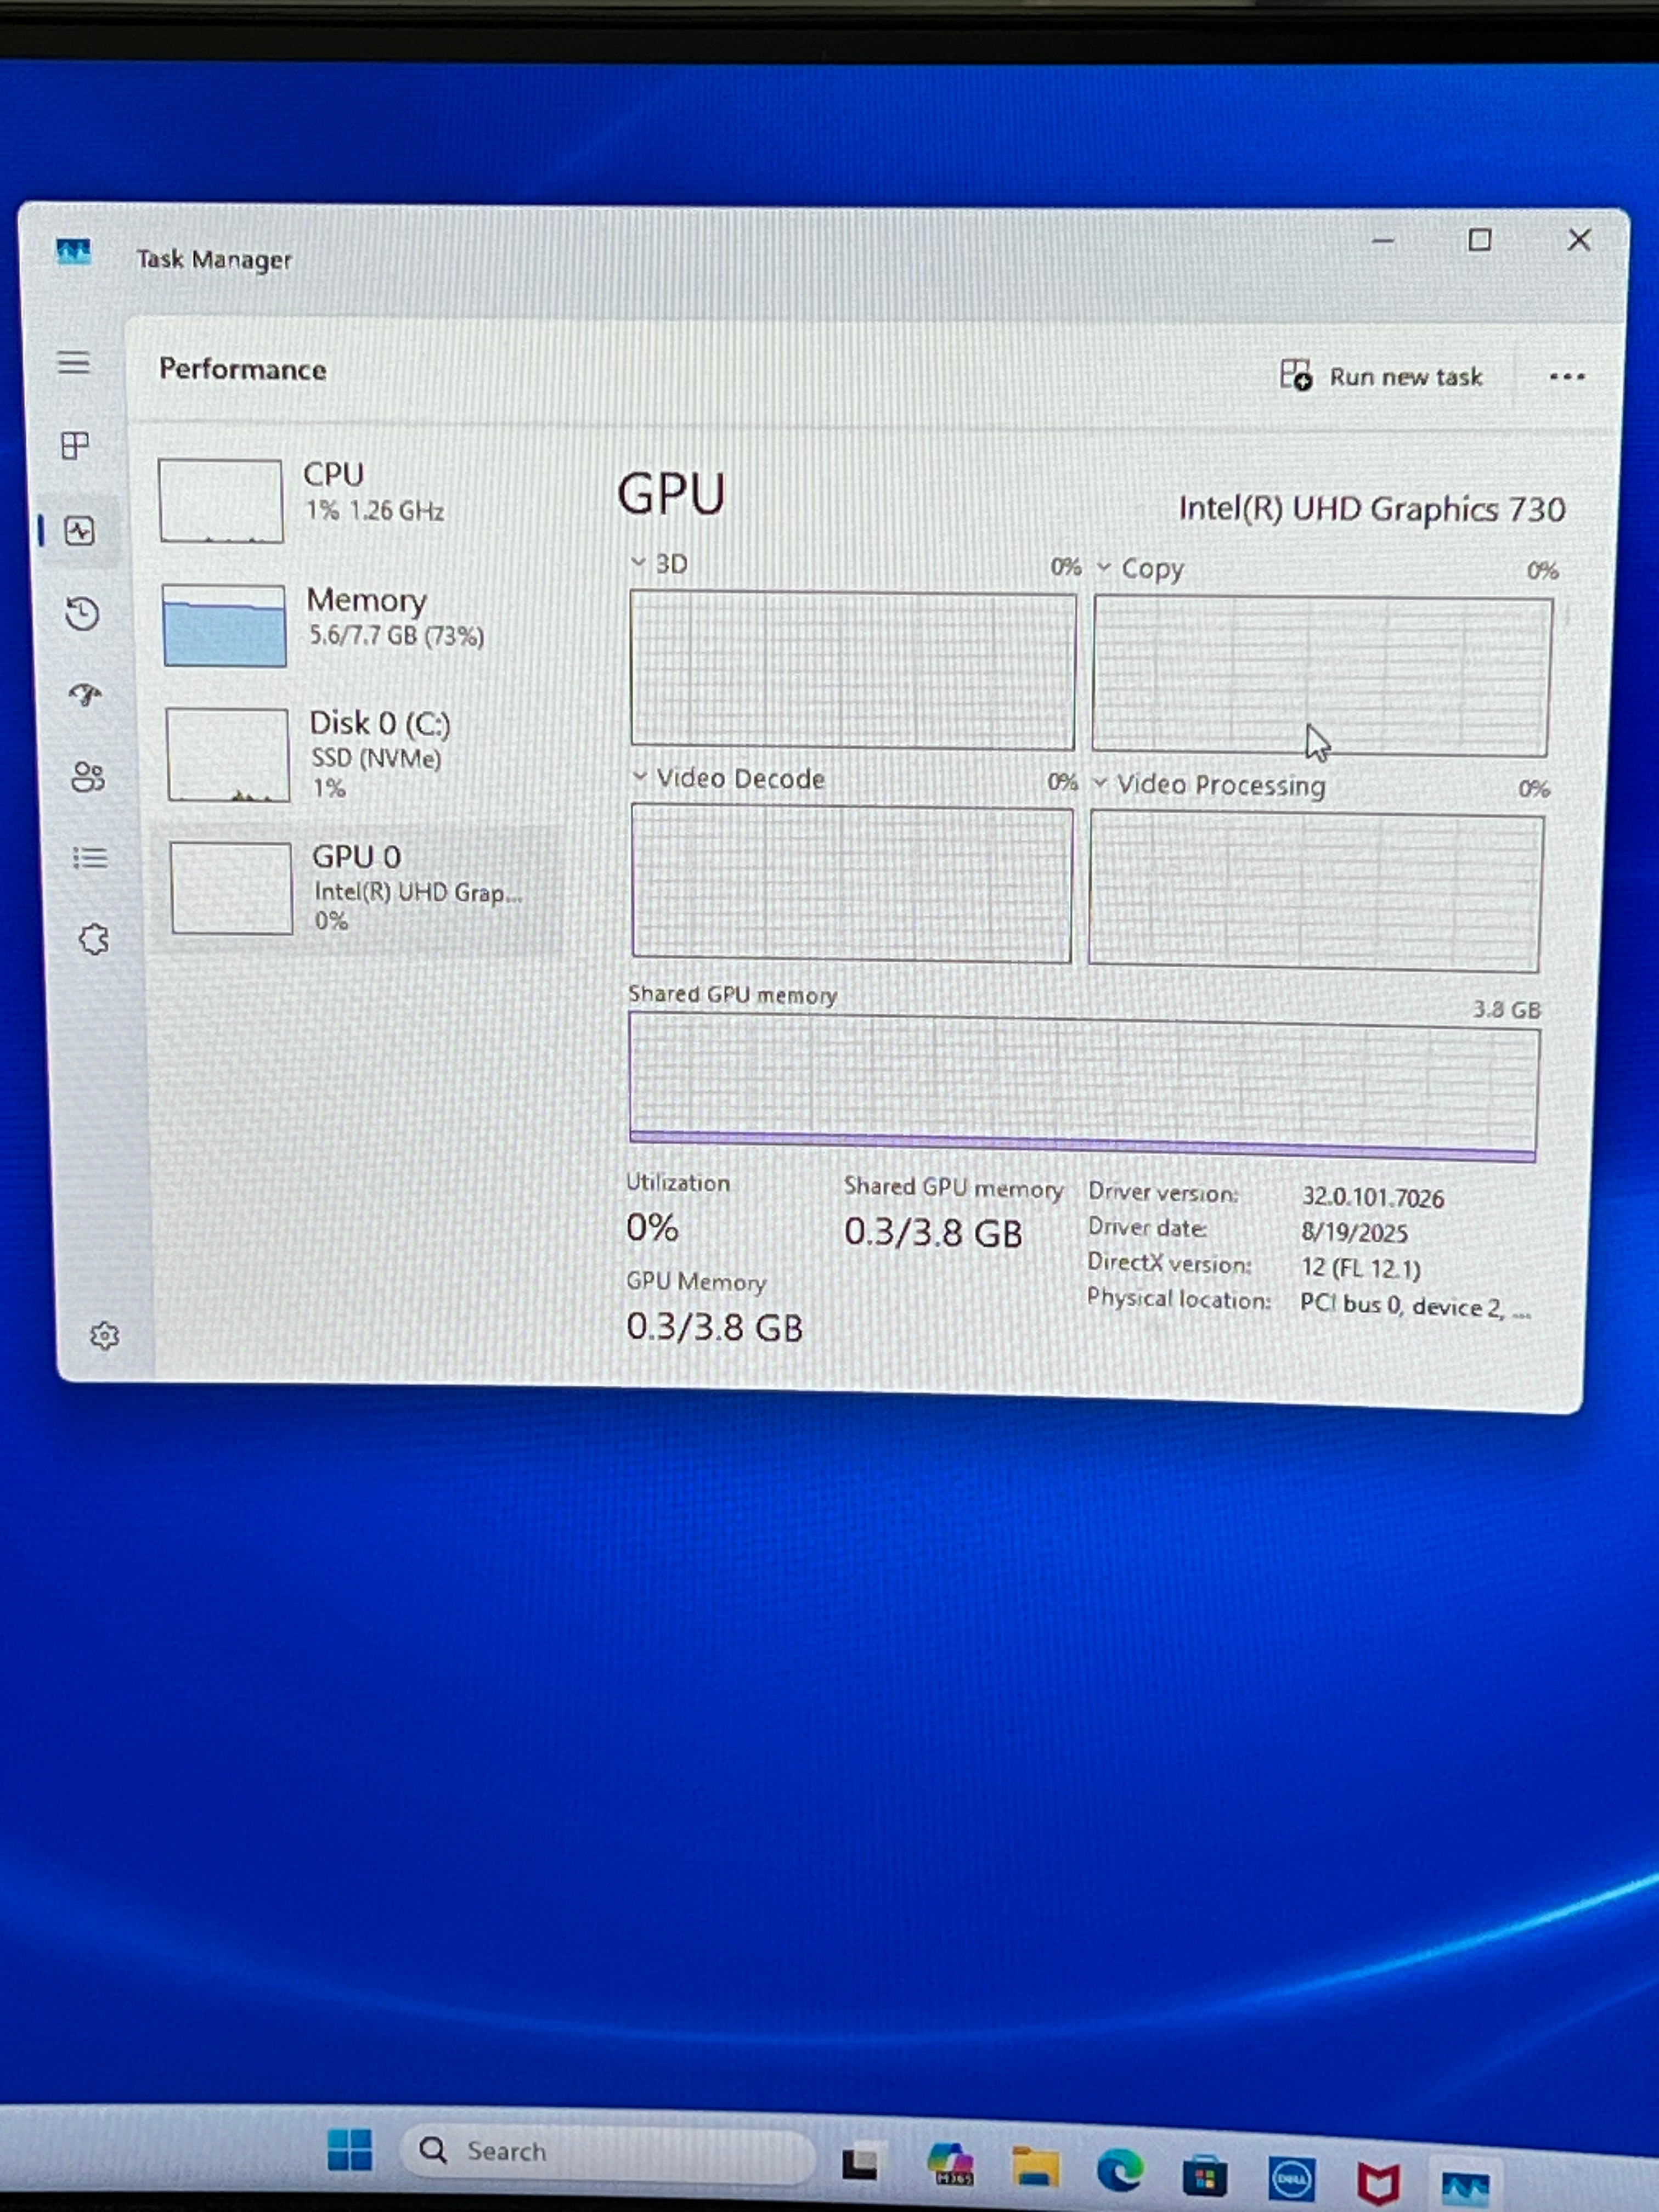Viewport: 1659px width, 2212px height.
Task: Open McAfee from the taskbar
Action: [1378, 2182]
